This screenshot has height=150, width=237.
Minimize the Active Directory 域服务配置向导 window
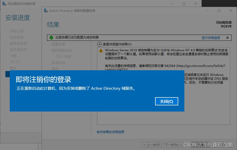207,11
